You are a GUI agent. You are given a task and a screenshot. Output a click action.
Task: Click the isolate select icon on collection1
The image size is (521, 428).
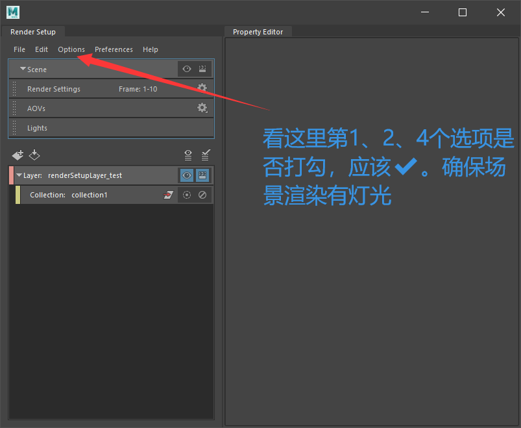point(187,195)
